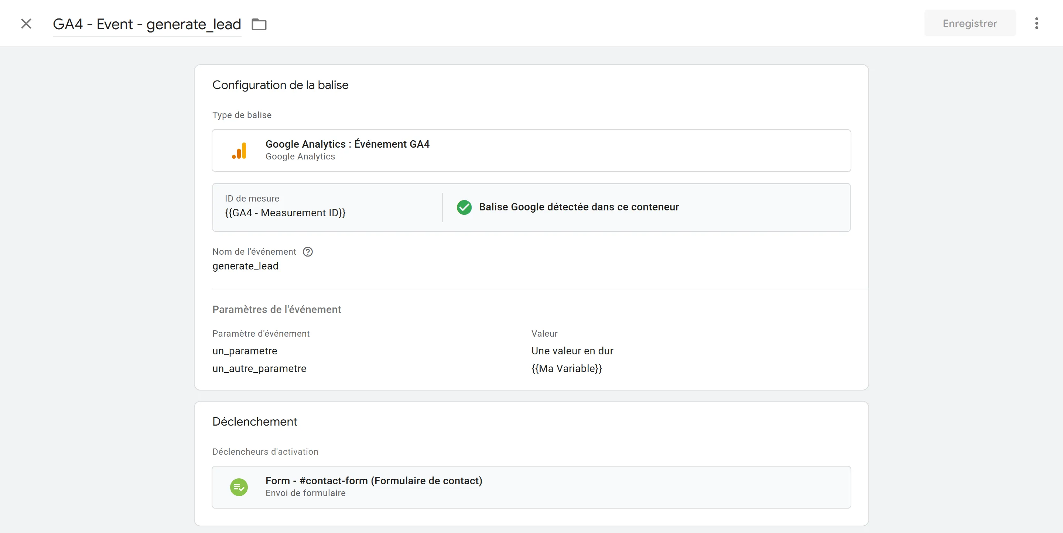Click the Envoi de formulaire trigger type label
The image size is (1063, 533).
tap(305, 494)
